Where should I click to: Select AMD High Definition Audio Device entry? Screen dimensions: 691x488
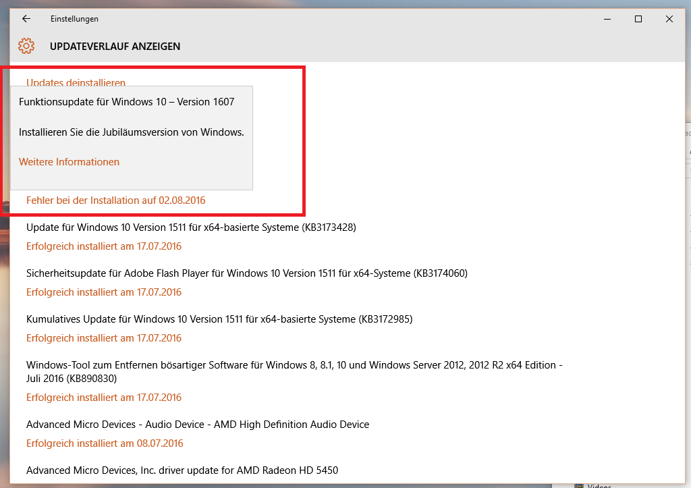[x=198, y=425]
